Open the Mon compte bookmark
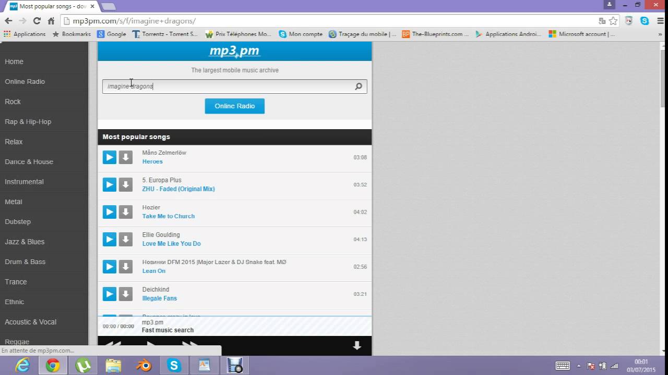This screenshot has height=375, width=668. [x=301, y=34]
